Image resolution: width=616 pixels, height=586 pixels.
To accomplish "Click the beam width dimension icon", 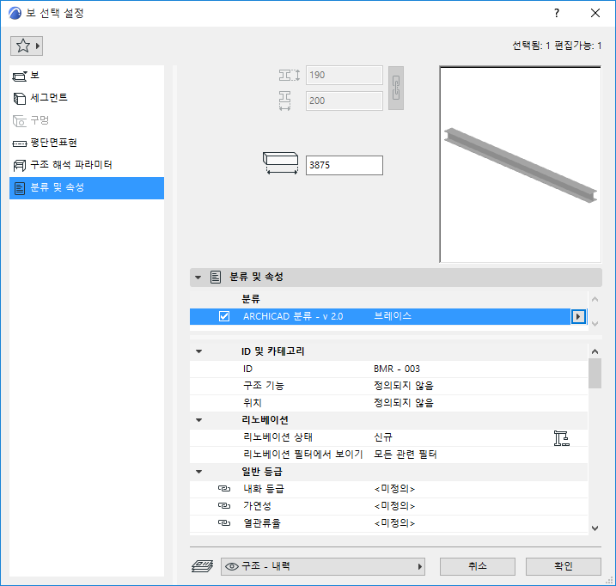I will point(285,101).
